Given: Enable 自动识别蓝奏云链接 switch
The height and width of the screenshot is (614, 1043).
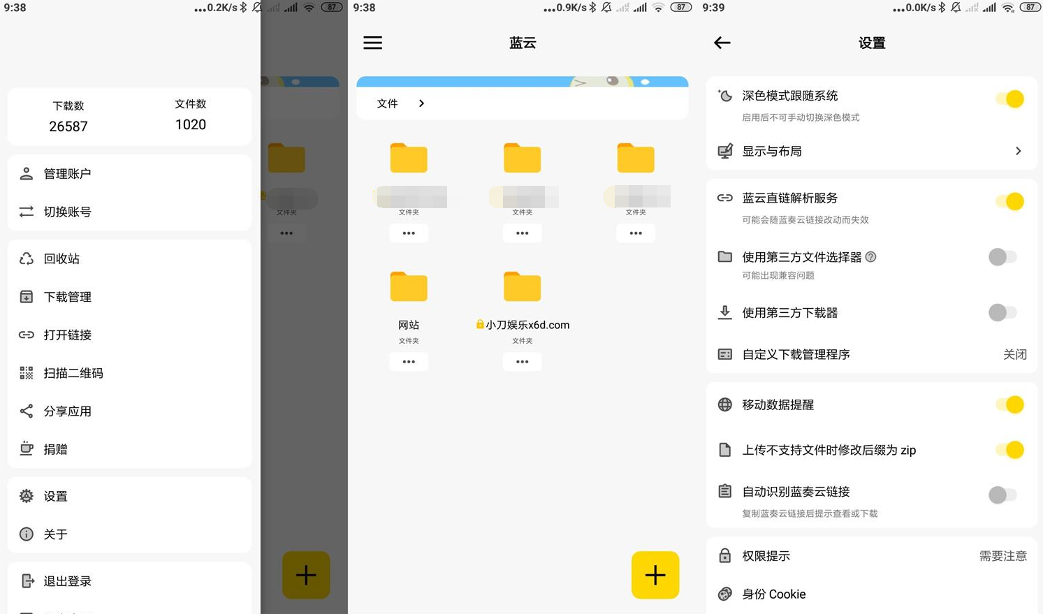Looking at the screenshot, I should coord(1002,495).
